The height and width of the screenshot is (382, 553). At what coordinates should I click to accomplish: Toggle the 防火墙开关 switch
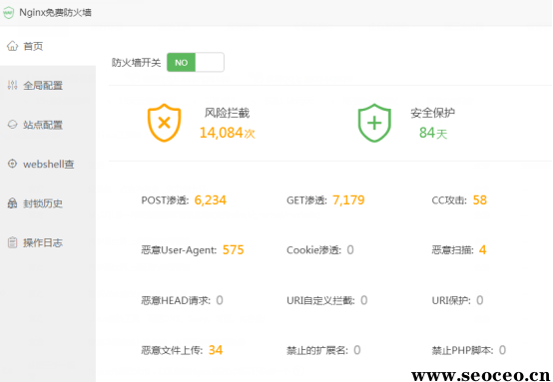coord(196,63)
